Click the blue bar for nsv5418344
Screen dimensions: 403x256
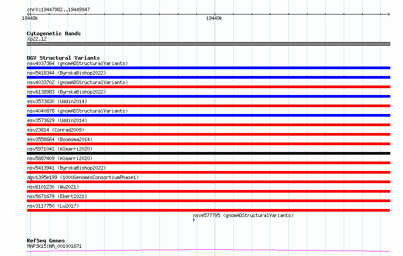pyautogui.click(x=208, y=77)
